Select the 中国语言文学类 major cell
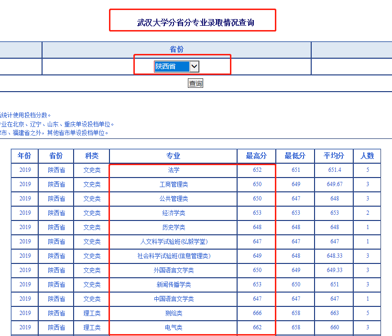Screen dimensions: 392x336 (174, 299)
